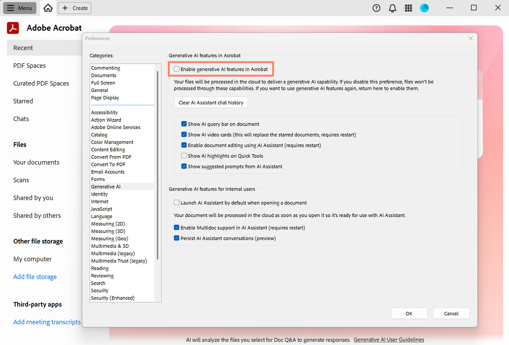The image size is (509, 345).
Task: Enable generative AI features in Acrobat checkbox
Action: click(x=177, y=69)
